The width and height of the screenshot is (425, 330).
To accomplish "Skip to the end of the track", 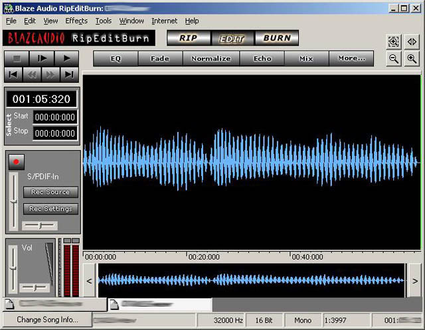I will pos(69,74).
